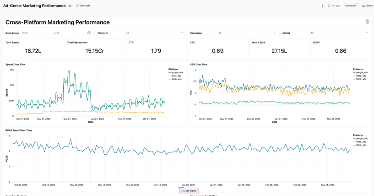Click the Spend Over Time chart title
This screenshot has height=196, width=374.
point(15,65)
